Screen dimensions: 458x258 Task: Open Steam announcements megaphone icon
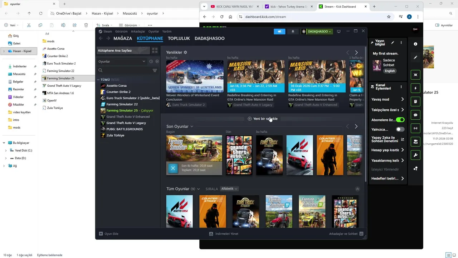[x=279, y=32]
